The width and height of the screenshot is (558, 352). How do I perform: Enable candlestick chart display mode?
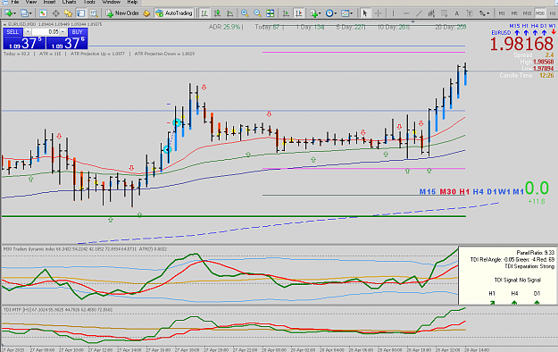pyautogui.click(x=217, y=13)
